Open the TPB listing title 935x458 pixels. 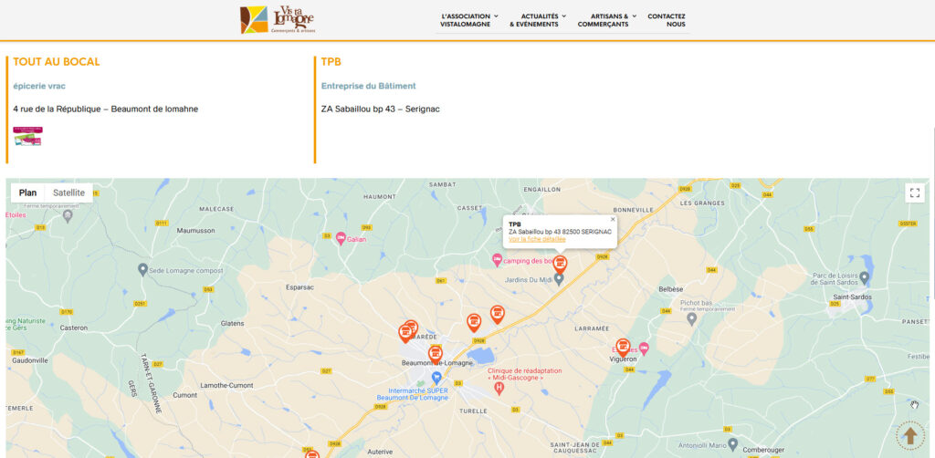click(331, 62)
